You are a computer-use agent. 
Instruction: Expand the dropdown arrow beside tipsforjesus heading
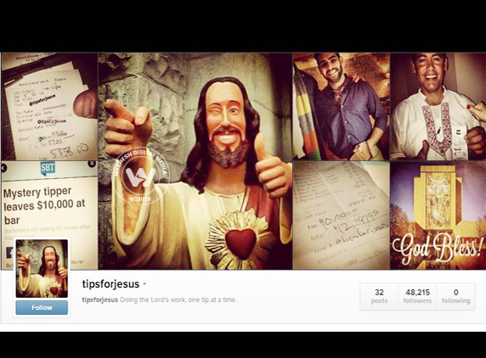pyautogui.click(x=144, y=284)
